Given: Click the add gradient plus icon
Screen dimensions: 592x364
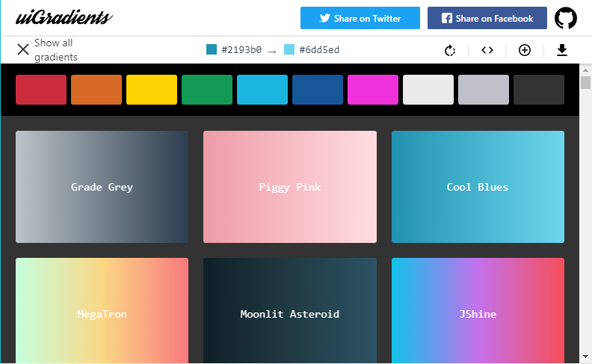Looking at the screenshot, I should [x=525, y=50].
